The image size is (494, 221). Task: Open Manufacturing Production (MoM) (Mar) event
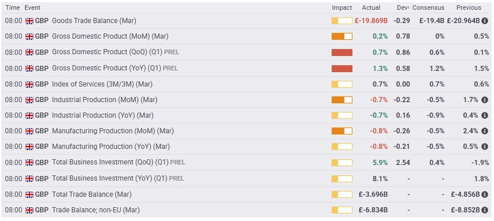(113, 131)
